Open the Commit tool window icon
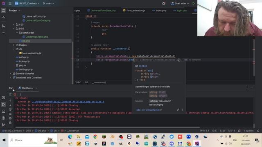 coord(3,17)
